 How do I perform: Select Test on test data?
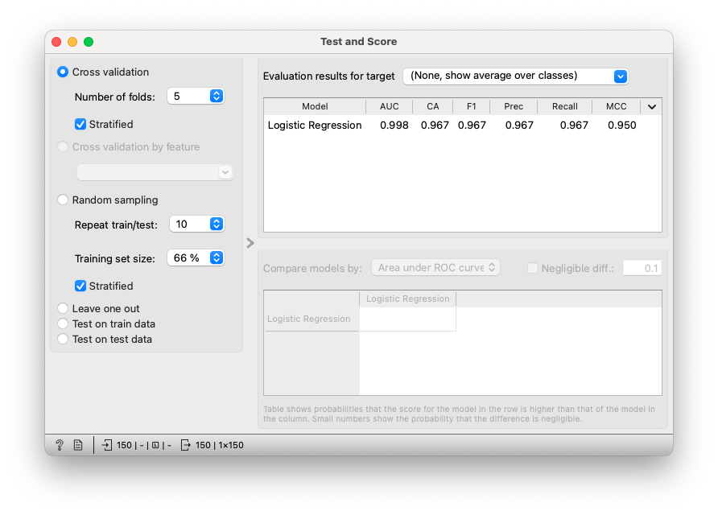click(x=63, y=340)
